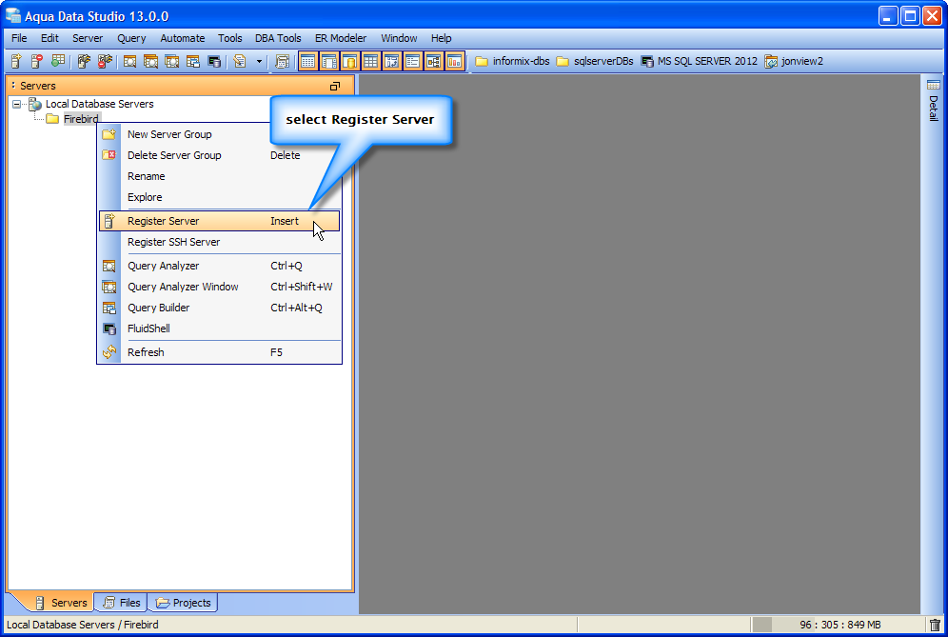Viewport: 948px width, 637px height.
Task: Click the scroll document toolbar icon
Action: pos(282,61)
